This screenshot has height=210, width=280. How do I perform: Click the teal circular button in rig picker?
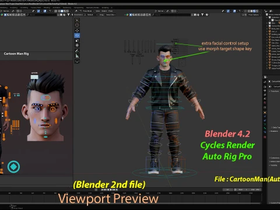(x=13, y=167)
